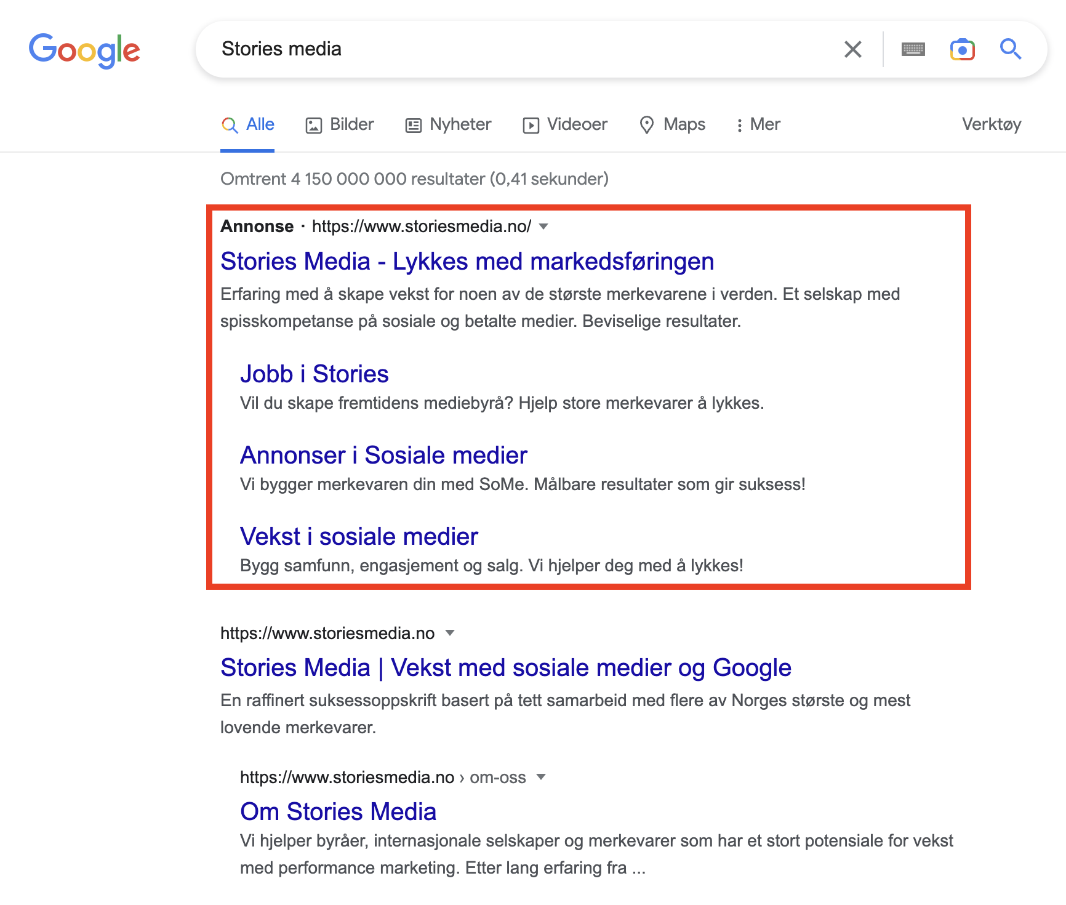Expand dropdown arrow next to ad URL
1066x905 pixels.
coord(543,227)
